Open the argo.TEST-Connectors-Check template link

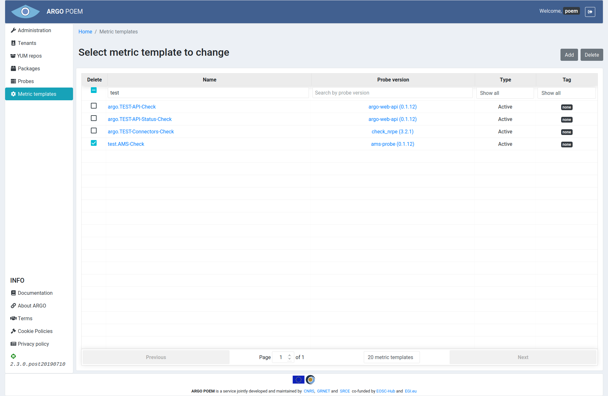tap(141, 131)
